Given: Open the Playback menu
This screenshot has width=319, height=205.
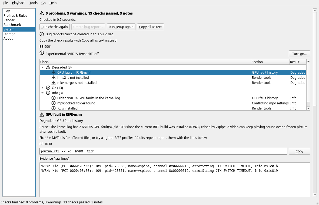Looking at the screenshot, I should click(x=19, y=3).
